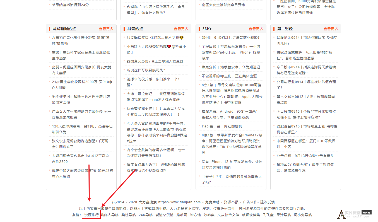The image size is (378, 222).
Task: Open 36Kr article 8点1氪丨苹果新品发布会iPhone12缺席
Action: click(232, 144)
